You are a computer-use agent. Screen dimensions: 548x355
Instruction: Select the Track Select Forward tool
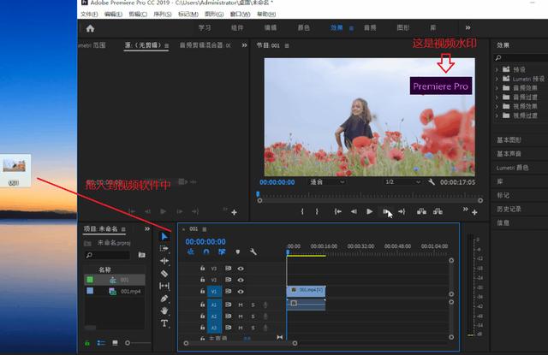(164, 249)
